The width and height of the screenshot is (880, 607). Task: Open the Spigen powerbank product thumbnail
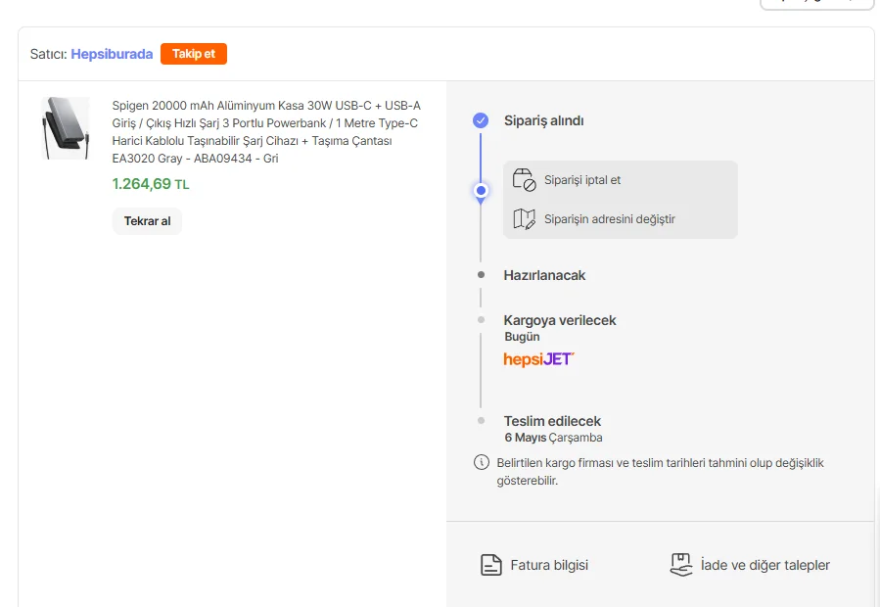pos(66,128)
